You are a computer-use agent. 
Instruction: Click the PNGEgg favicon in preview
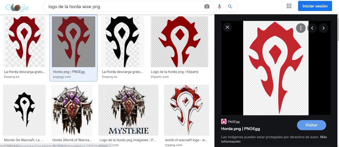pyautogui.click(x=224, y=122)
